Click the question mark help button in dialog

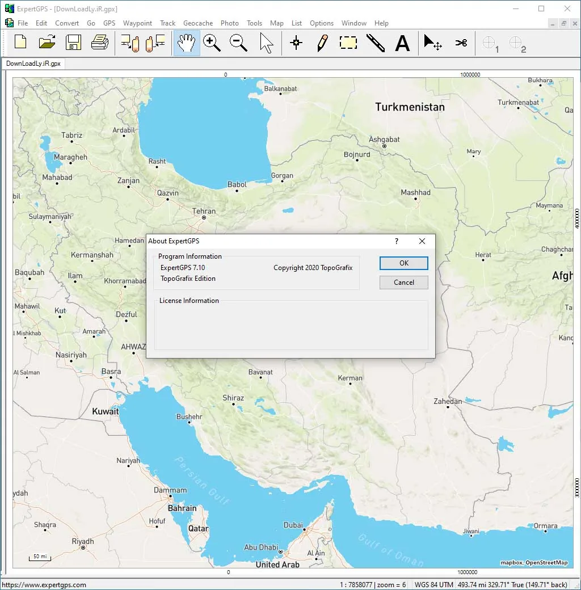pyautogui.click(x=397, y=241)
